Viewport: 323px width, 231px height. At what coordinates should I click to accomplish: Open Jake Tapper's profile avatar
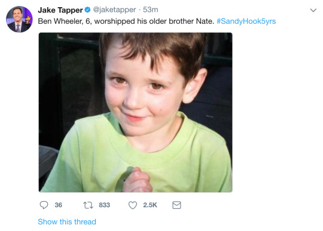(x=19, y=19)
